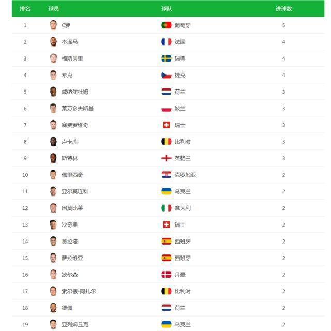The width and height of the screenshot is (331, 331).
Task: Open C罗 player avatar
Action: [x=53, y=25]
